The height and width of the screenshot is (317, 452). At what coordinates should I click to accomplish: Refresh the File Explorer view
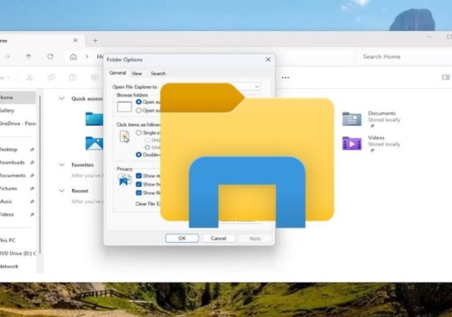tap(50, 56)
